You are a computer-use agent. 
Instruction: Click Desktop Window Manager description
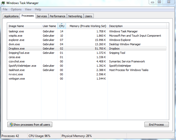[125, 44]
